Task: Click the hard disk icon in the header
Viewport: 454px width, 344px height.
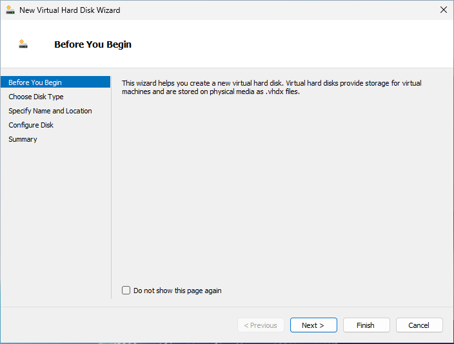Action: 23,44
